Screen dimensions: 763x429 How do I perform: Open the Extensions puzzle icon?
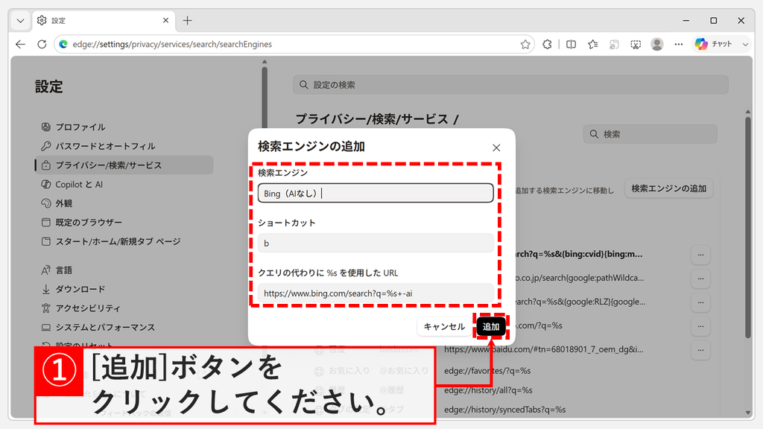click(x=548, y=44)
